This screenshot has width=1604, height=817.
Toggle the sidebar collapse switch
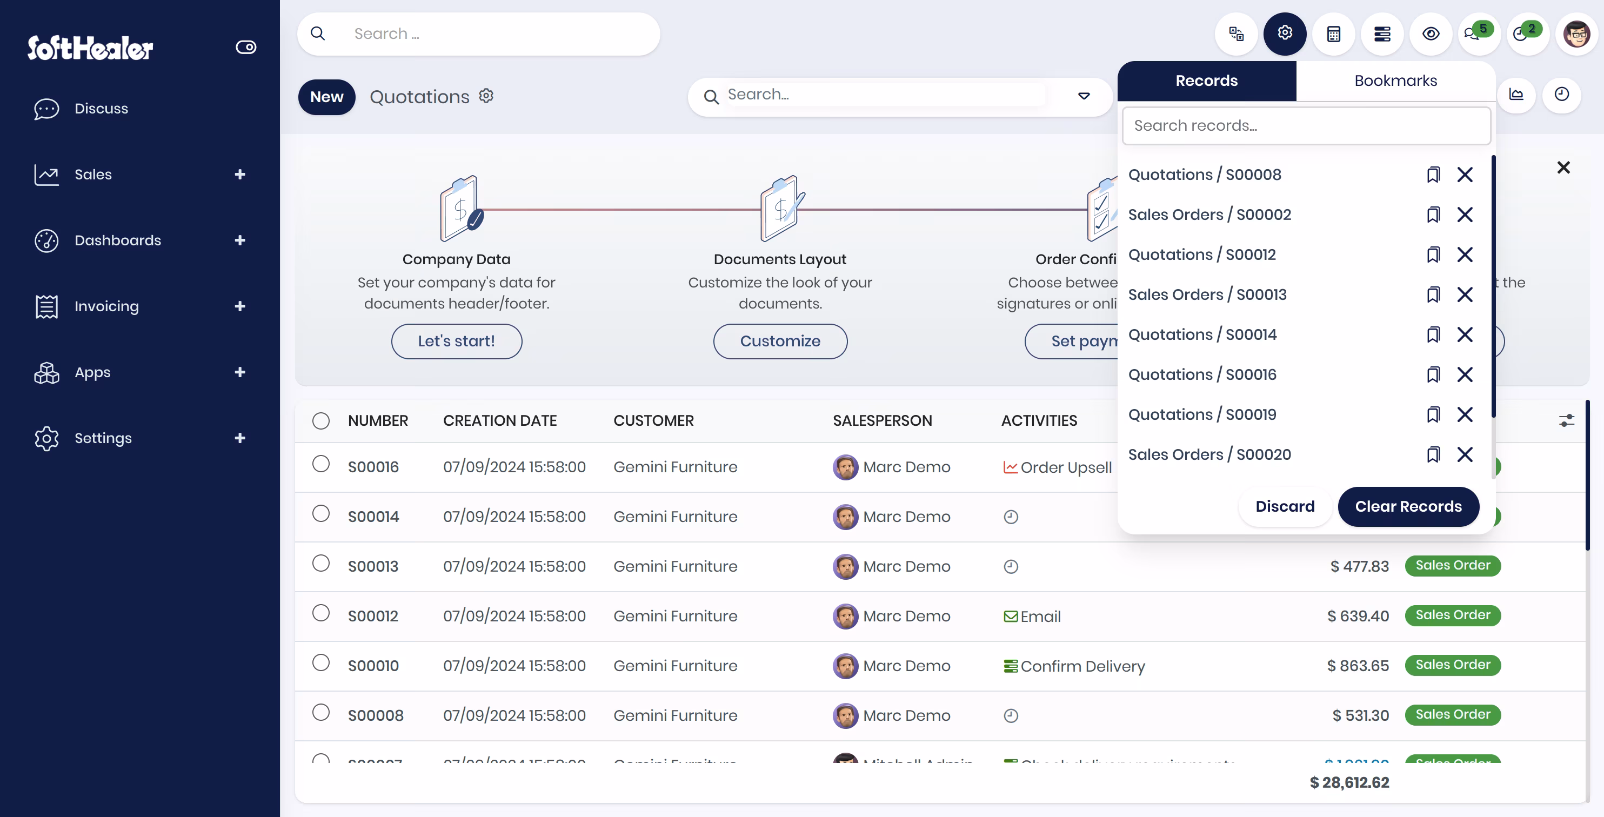(x=246, y=48)
